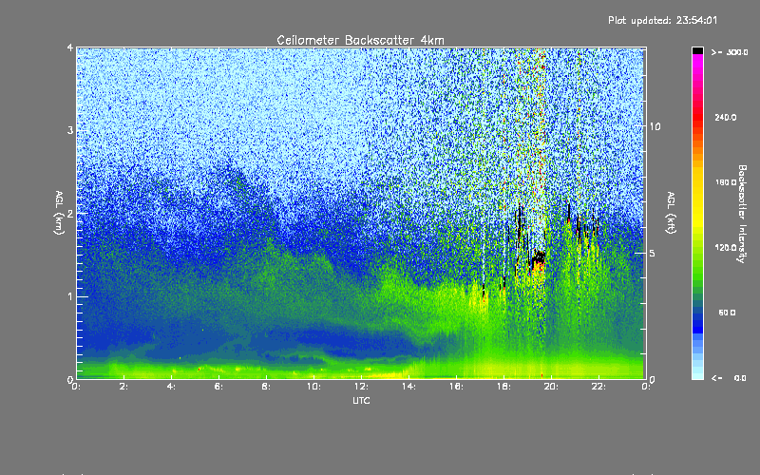Select the "18:" UTC time tick
This screenshot has height=475, width=760.
(x=503, y=387)
